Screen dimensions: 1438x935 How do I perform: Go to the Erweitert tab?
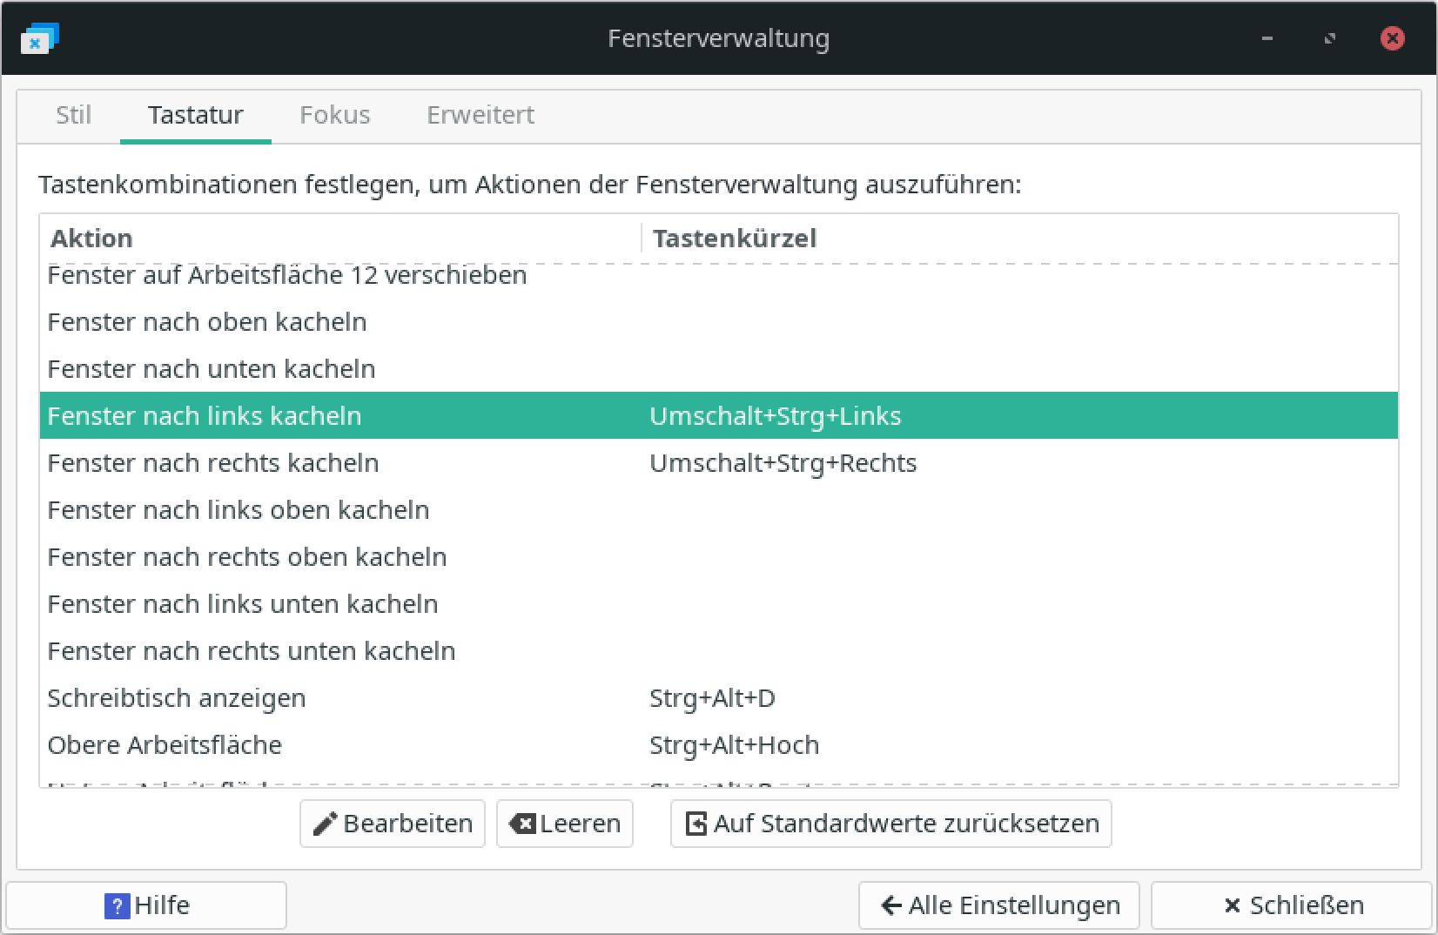click(x=480, y=115)
